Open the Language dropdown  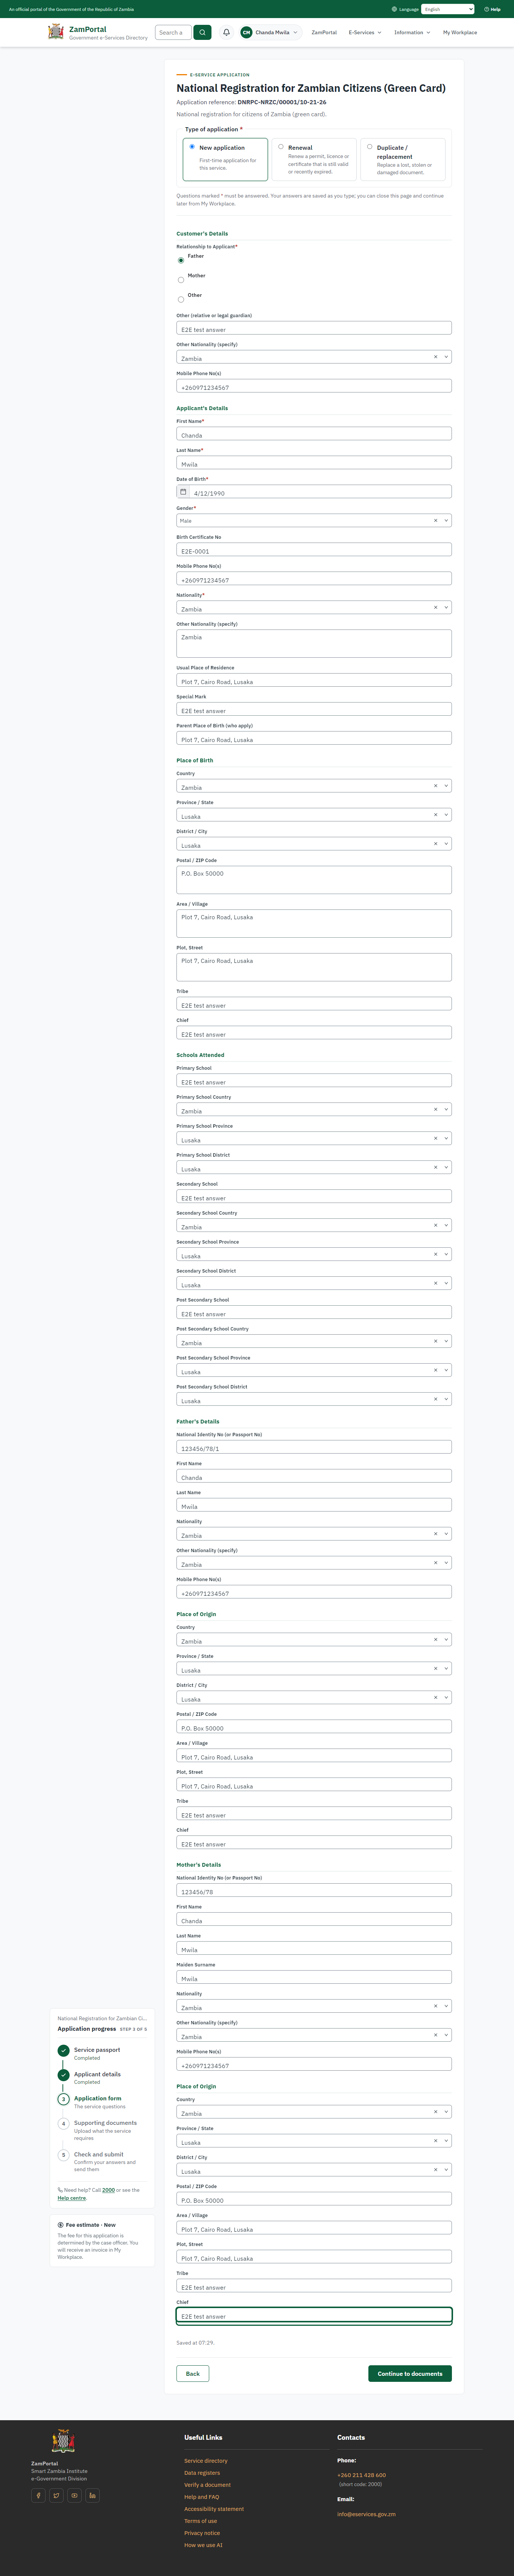coord(448,9)
